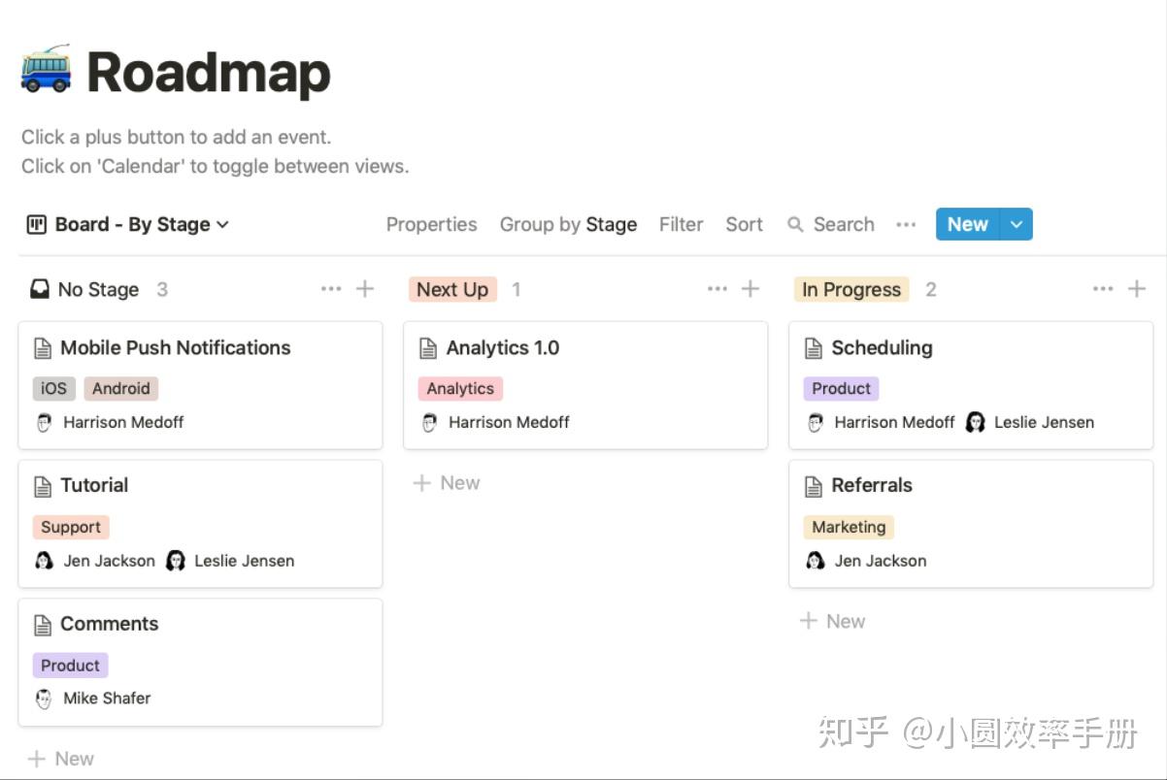
Task: Click the Product tag on Comments card
Action: [x=70, y=665]
